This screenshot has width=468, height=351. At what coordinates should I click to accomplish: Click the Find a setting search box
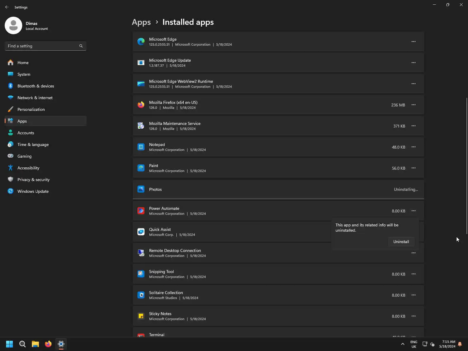[x=42, y=46]
